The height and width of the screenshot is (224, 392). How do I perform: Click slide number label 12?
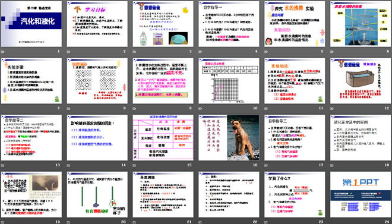[387, 108]
